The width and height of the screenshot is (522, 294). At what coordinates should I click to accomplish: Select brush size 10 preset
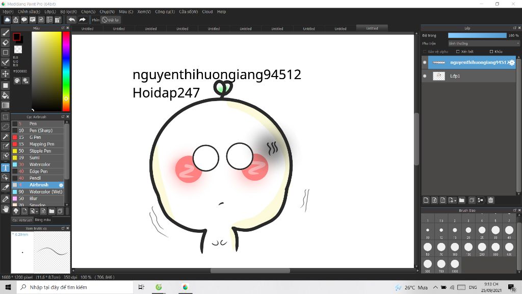point(428,230)
